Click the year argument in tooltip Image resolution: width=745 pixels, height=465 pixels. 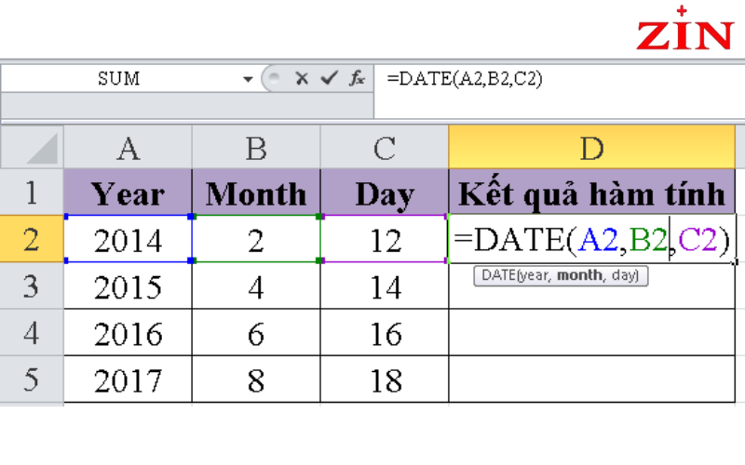pyautogui.click(x=535, y=275)
